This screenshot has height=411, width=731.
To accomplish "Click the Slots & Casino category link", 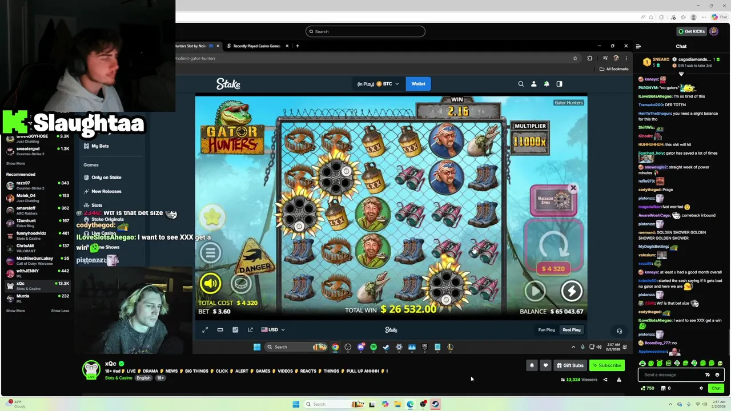I will (118, 378).
